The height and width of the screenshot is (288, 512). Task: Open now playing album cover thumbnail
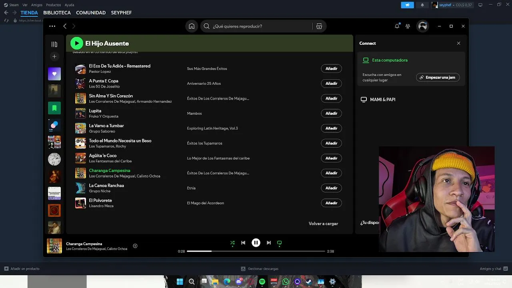[54, 246]
